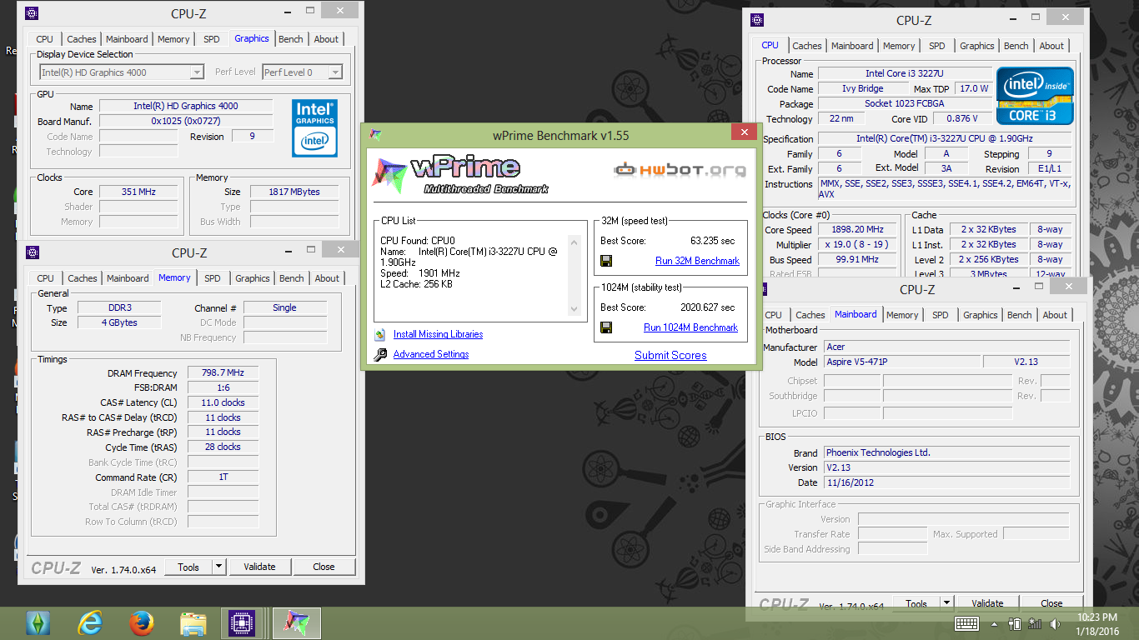Click the key icon beside Advanced Settings

click(x=379, y=354)
